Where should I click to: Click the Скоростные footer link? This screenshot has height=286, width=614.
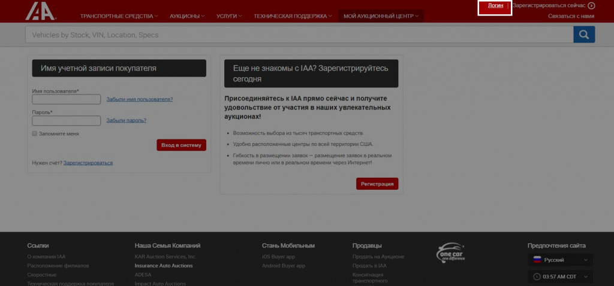[x=42, y=275]
